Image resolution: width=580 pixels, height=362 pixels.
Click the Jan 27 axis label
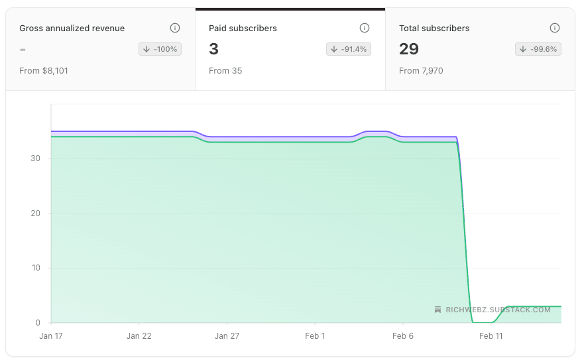[x=227, y=336]
